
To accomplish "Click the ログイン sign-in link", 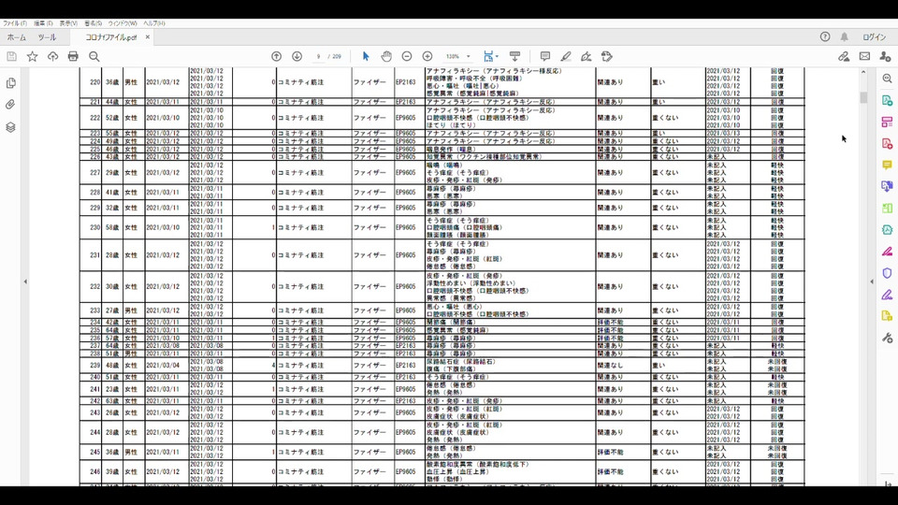I will (x=874, y=36).
